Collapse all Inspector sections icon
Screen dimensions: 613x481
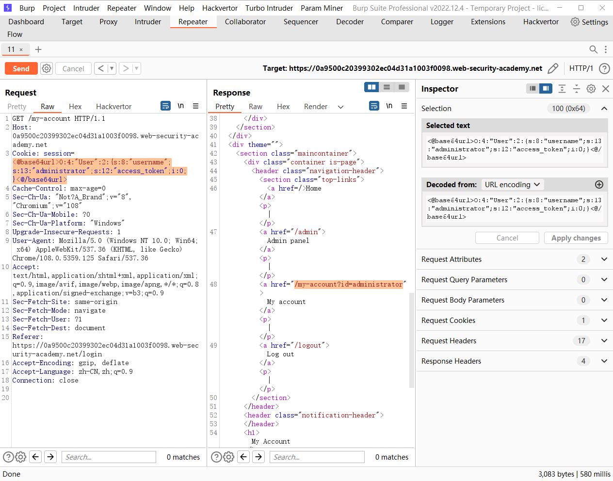point(577,88)
